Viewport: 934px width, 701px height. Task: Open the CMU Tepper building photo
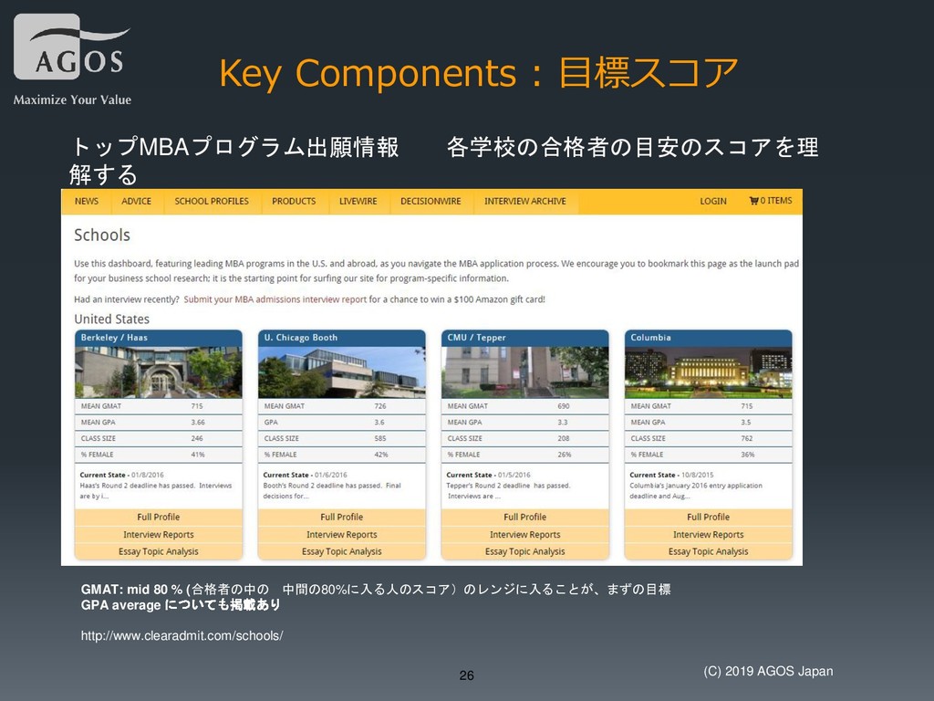tap(524, 372)
